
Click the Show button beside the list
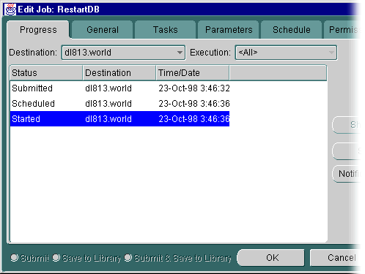347,125
